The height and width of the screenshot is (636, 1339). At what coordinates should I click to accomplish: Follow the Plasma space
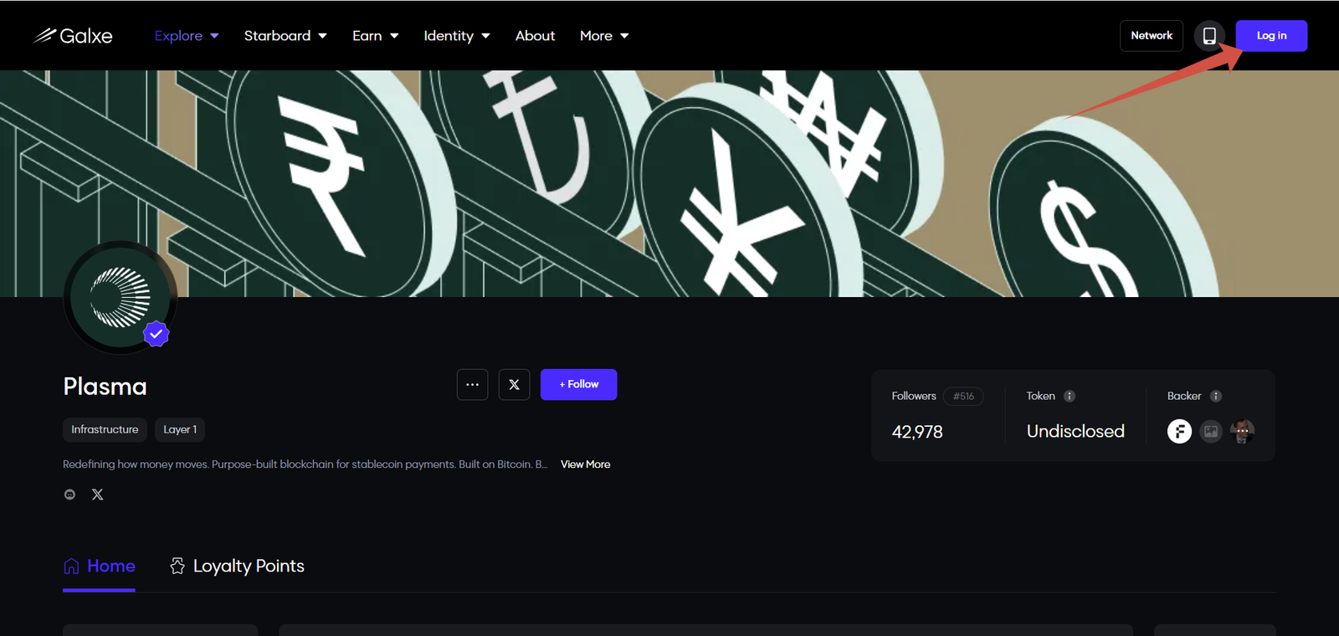pyautogui.click(x=578, y=385)
